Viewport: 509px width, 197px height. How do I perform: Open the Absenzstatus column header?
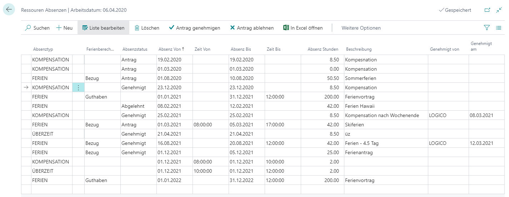pyautogui.click(x=135, y=49)
